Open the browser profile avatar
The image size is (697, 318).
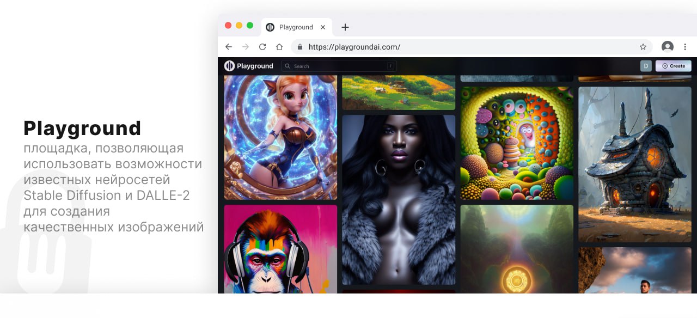[x=667, y=47]
